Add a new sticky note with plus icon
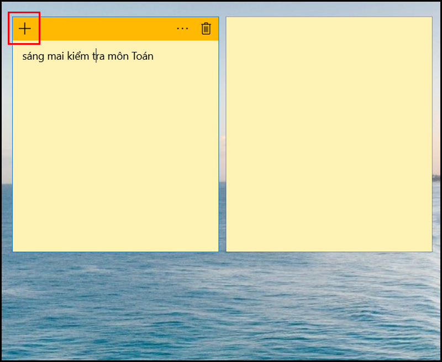Screen dimensions: 442x362 point(25,29)
